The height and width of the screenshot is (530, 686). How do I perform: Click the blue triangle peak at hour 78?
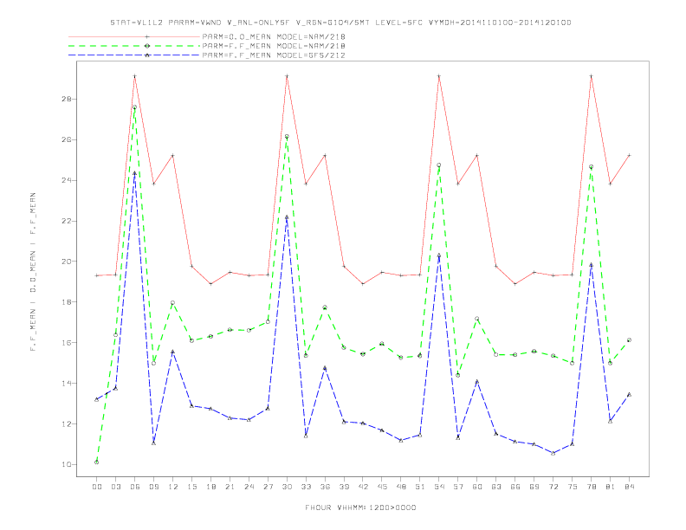tap(591, 264)
